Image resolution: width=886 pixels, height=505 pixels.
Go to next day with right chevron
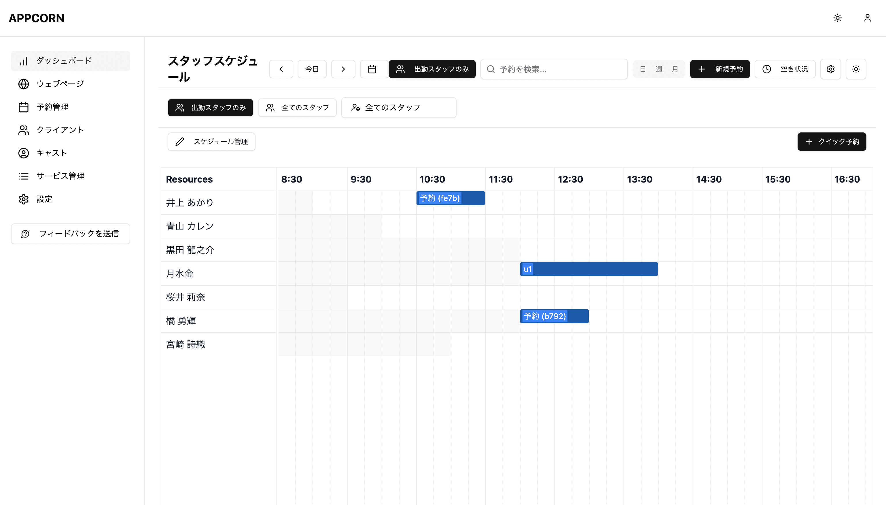coord(343,69)
